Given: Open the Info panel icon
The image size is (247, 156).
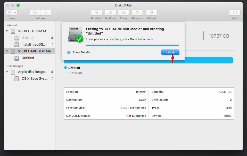Looking at the screenshot, I should 235,13.
